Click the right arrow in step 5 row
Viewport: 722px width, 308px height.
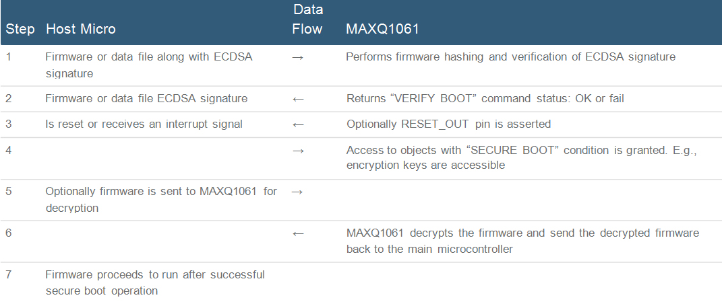click(x=298, y=192)
